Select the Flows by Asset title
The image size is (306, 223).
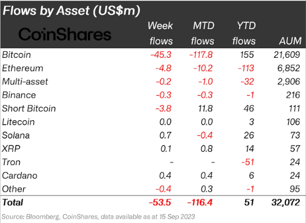pos(71,11)
